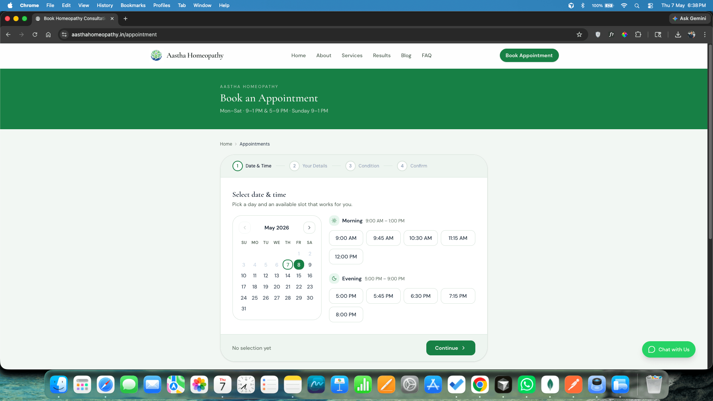Bookmark this page with the star icon

click(579, 35)
